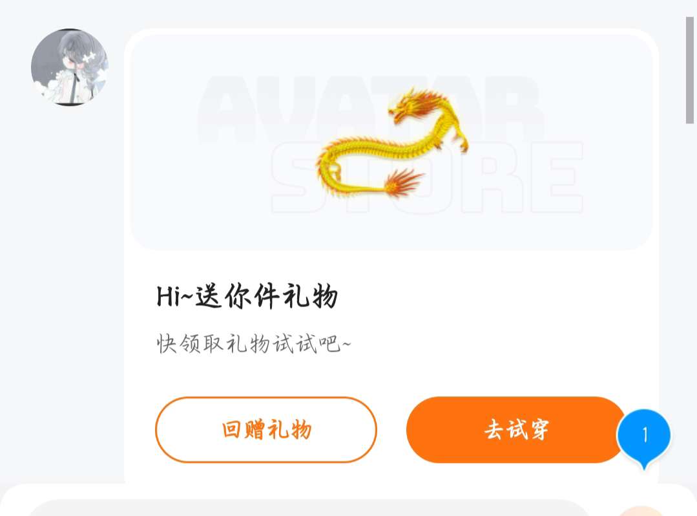
Task: Click the orange 去试穿 button
Action: click(x=515, y=430)
